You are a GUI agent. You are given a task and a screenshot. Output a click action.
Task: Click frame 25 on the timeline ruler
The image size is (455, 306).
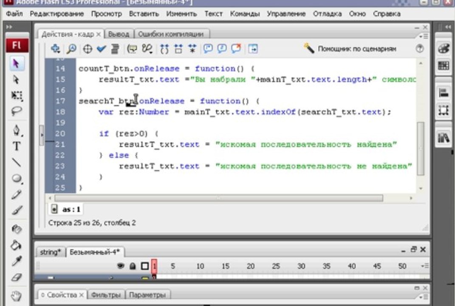click(x=276, y=266)
